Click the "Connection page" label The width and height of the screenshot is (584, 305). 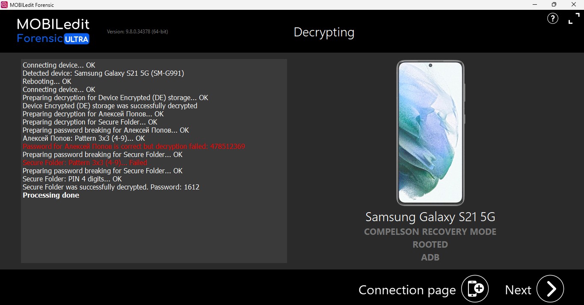pyautogui.click(x=407, y=290)
